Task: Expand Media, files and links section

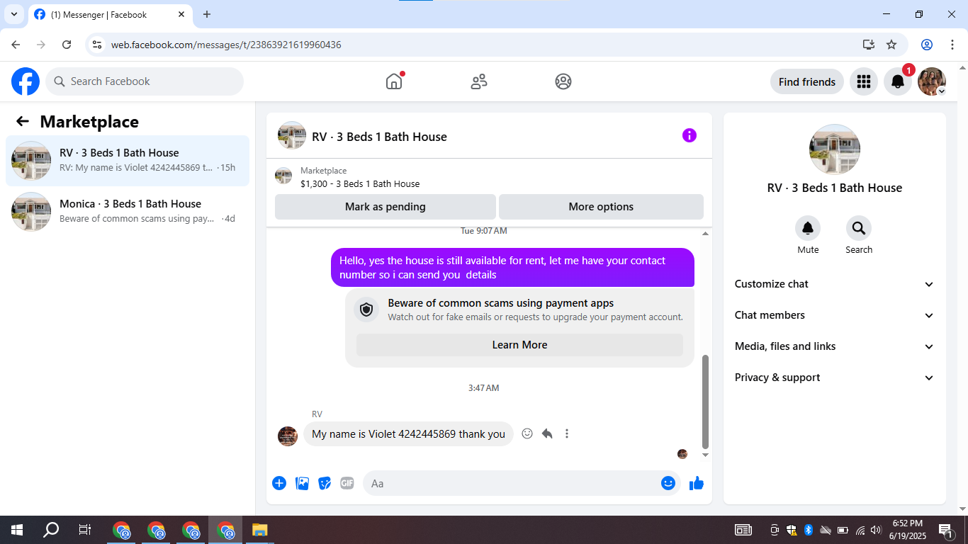Action: pyautogui.click(x=835, y=346)
